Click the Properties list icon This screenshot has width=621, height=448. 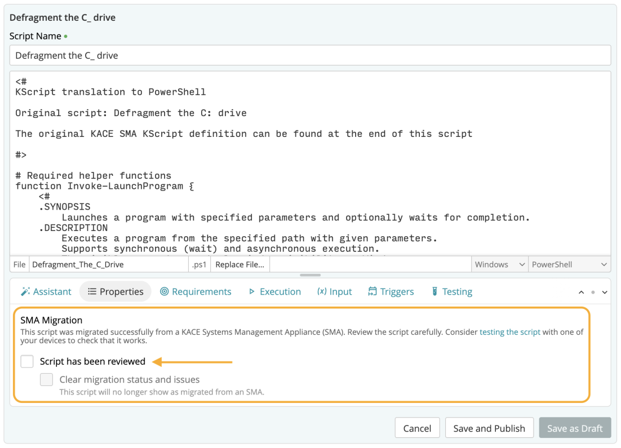92,292
